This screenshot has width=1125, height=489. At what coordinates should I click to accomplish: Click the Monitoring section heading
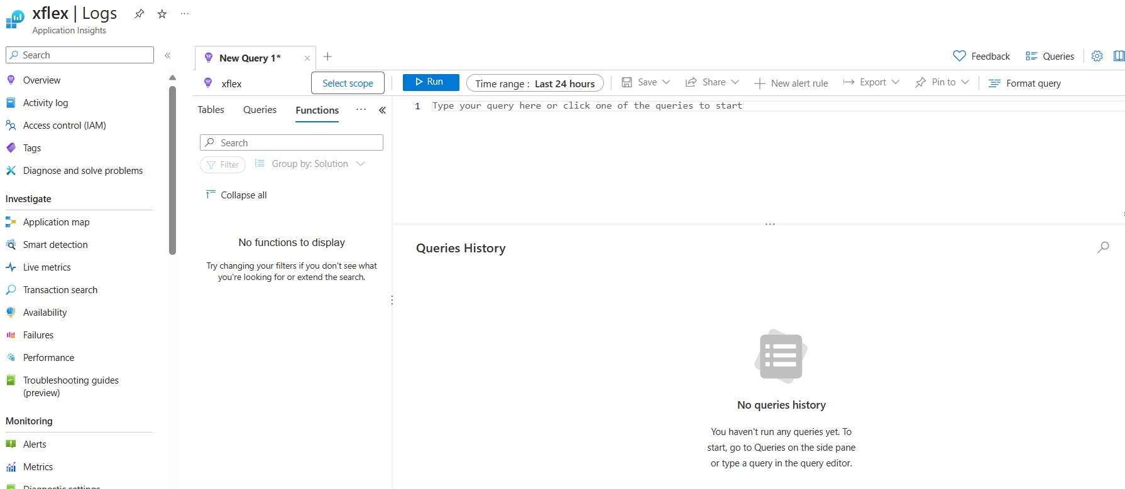click(x=29, y=421)
